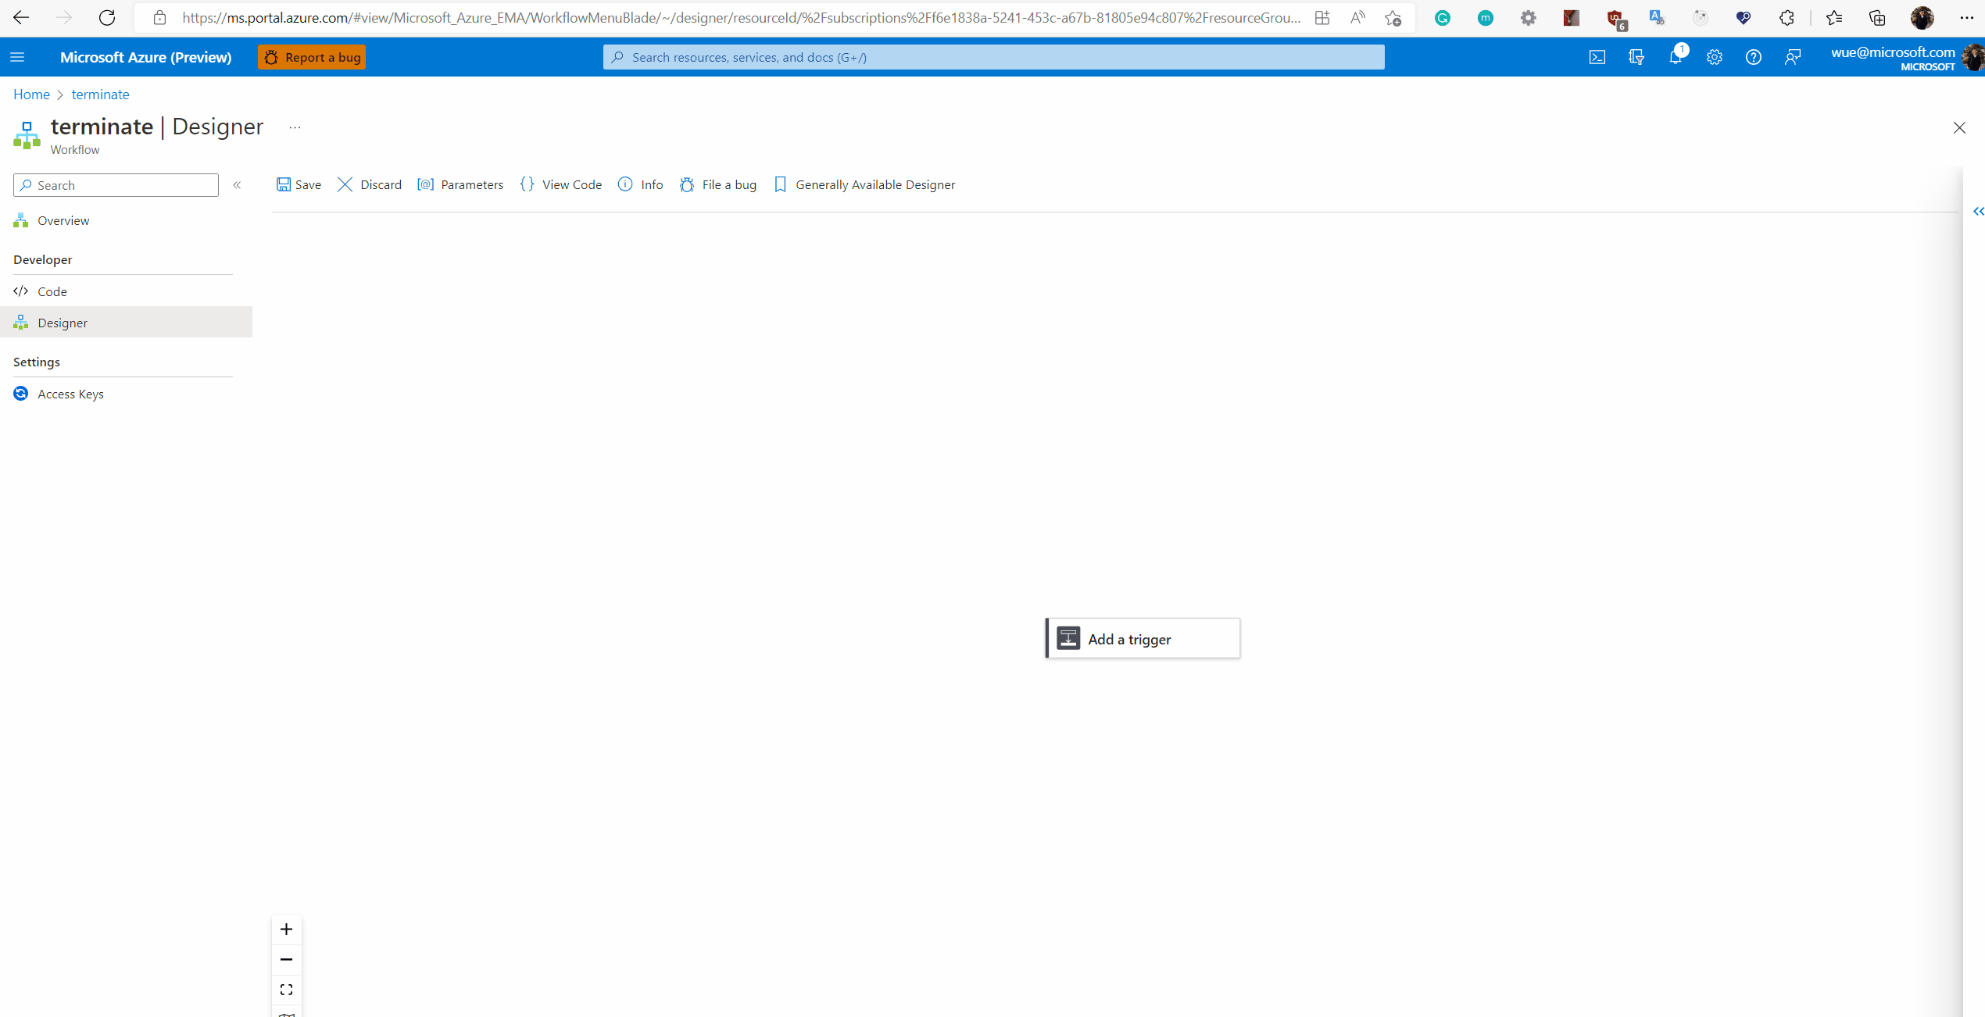This screenshot has height=1017, width=1985.
Task: Open the Cloud Shell terminal icon
Action: [1597, 56]
